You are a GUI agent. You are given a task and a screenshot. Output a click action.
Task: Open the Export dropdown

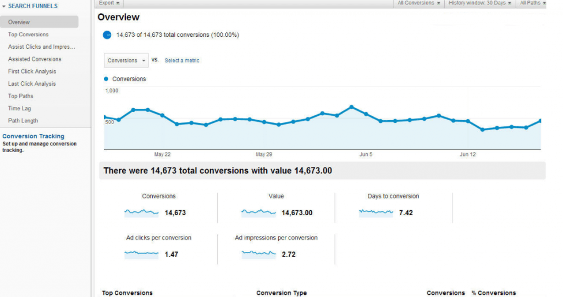[x=109, y=3]
